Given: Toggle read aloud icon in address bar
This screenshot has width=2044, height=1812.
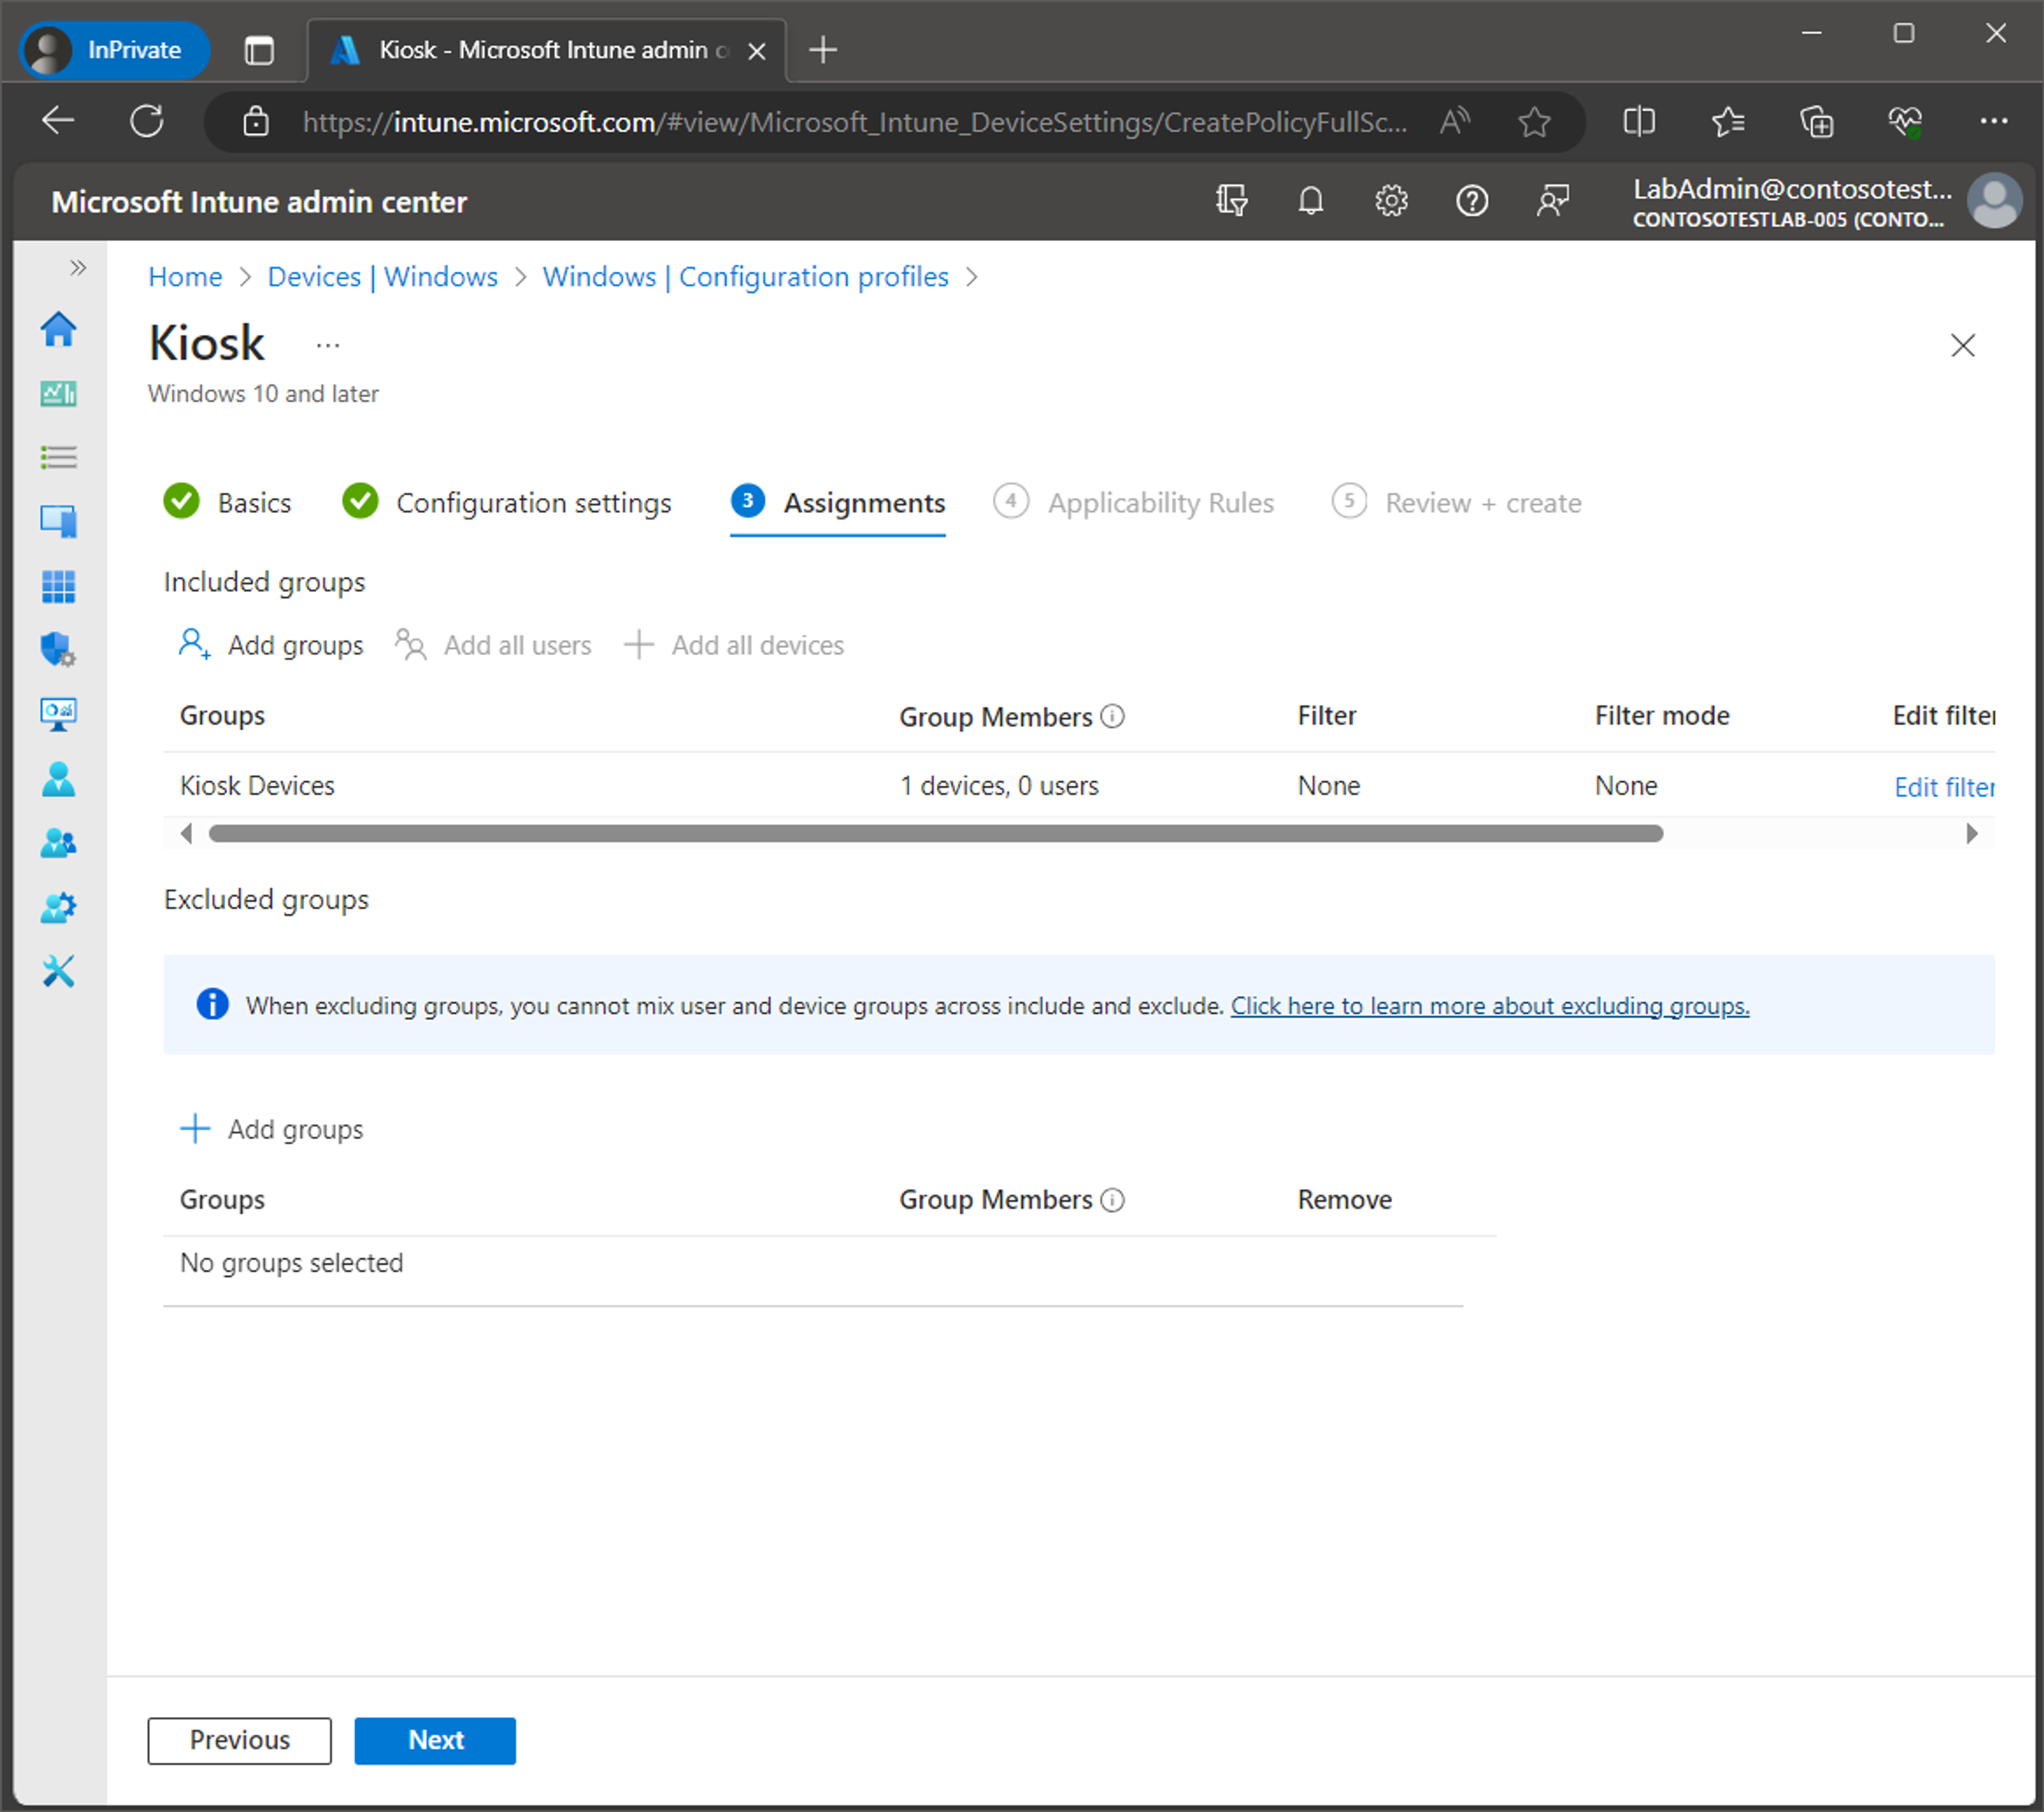Looking at the screenshot, I should 1455,121.
